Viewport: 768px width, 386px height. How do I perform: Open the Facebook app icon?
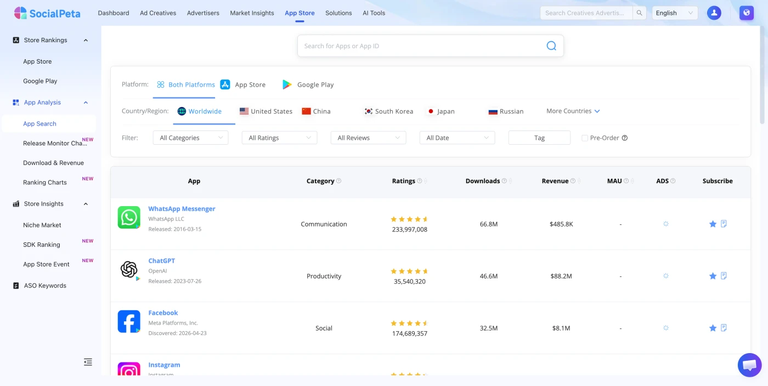point(129,322)
